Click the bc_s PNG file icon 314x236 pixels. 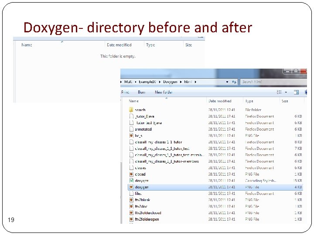point(131,135)
